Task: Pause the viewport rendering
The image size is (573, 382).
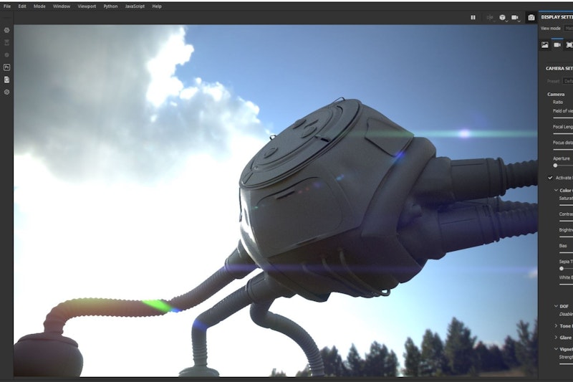Action: pyautogui.click(x=473, y=17)
